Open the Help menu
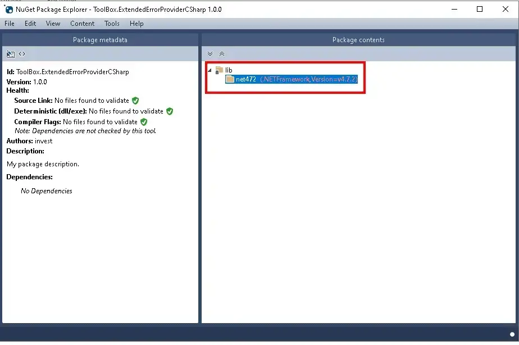This screenshot has width=519, height=345. [x=136, y=24]
